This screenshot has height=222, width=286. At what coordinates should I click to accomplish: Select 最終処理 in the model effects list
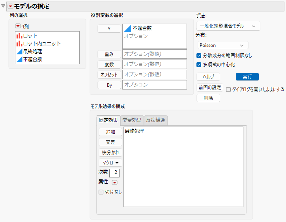pos(135,131)
